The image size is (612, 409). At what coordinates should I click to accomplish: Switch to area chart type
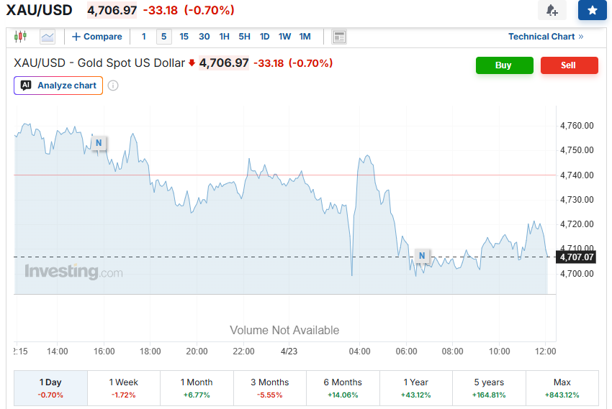click(48, 37)
